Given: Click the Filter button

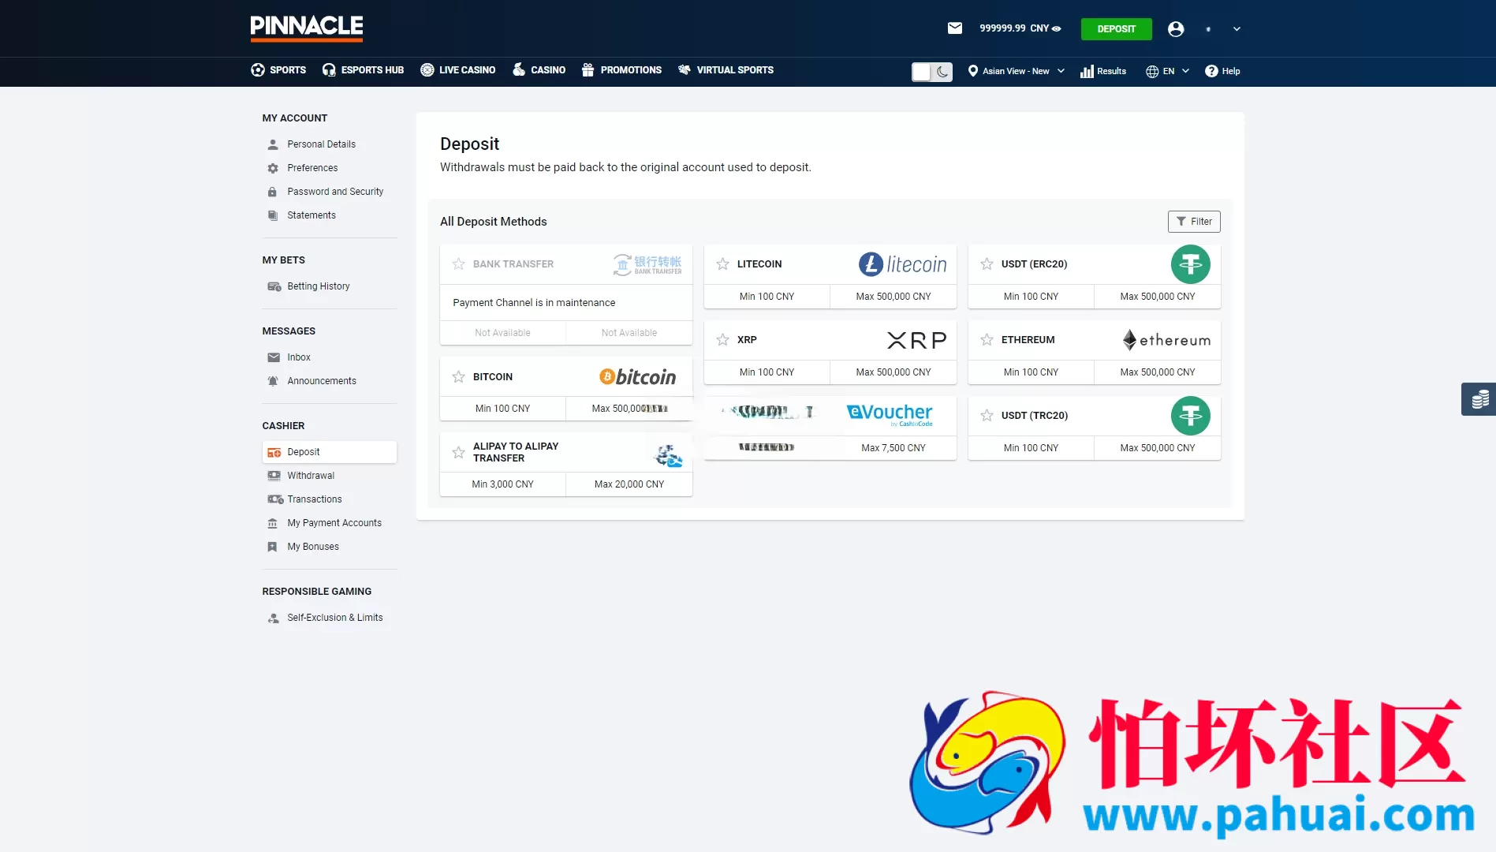Looking at the screenshot, I should click(x=1194, y=222).
